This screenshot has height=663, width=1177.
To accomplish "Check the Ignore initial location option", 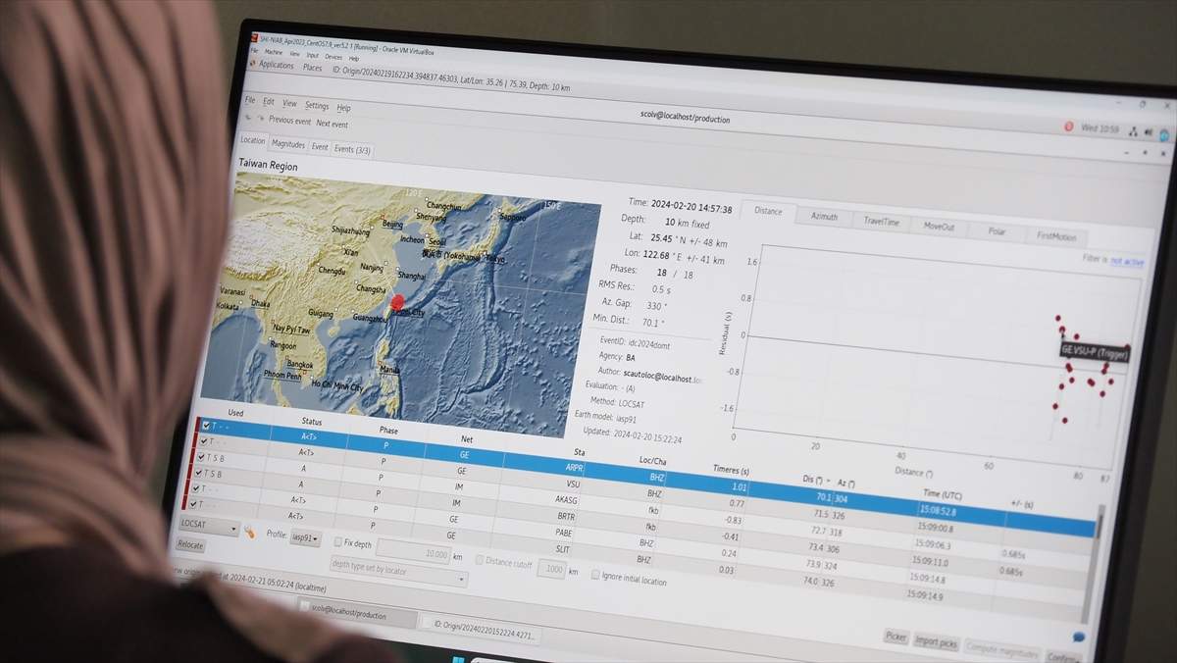I will [x=595, y=575].
